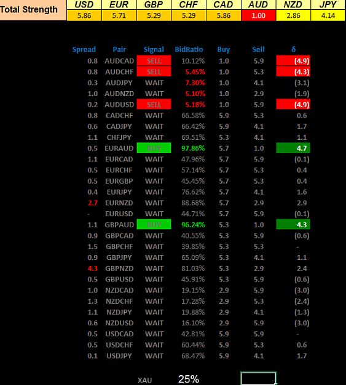346x385 pixels.
Task: Select the Total Strength label cell
Action: [33, 10]
